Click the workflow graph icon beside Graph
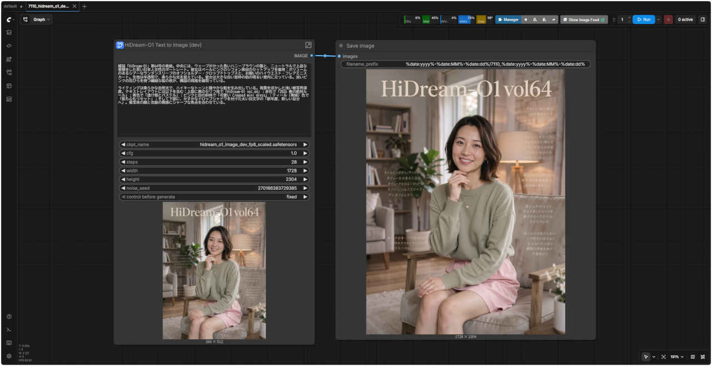The image size is (712, 366). [26, 19]
